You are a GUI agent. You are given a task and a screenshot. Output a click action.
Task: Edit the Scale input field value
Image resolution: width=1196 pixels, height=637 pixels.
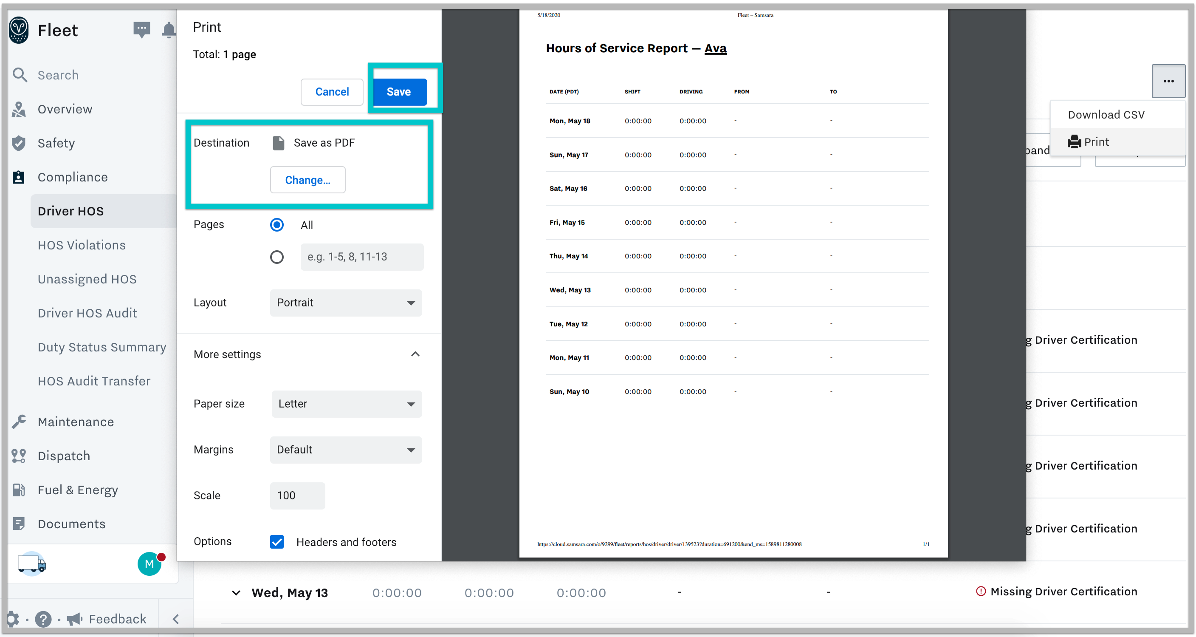coord(296,495)
